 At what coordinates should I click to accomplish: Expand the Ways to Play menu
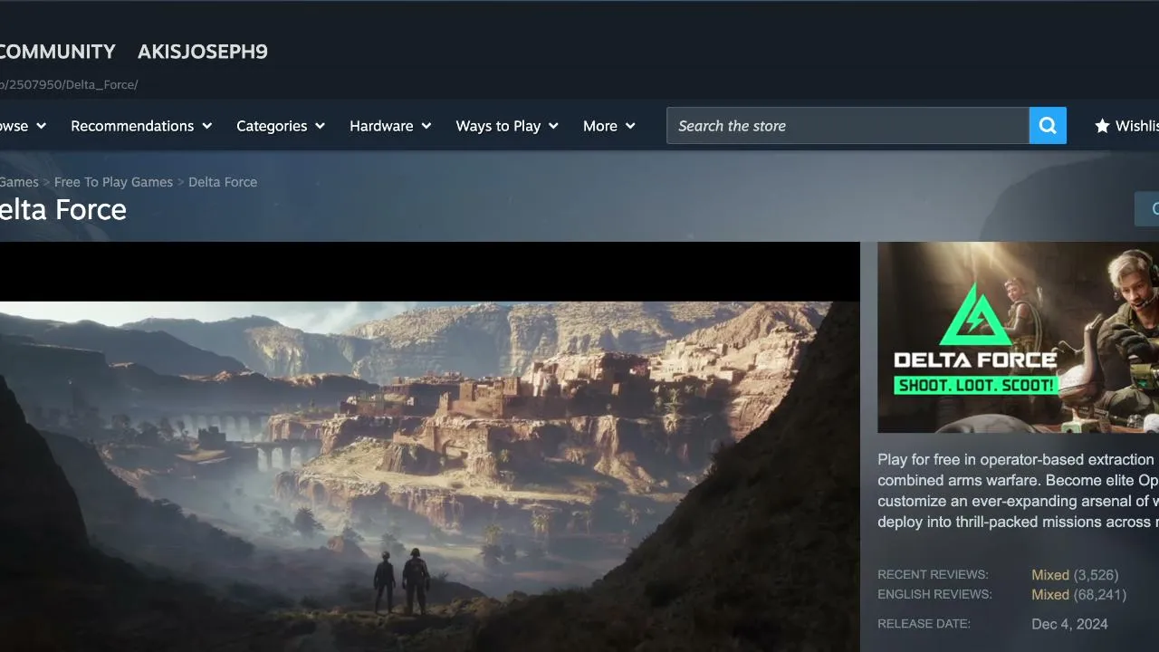coord(507,126)
